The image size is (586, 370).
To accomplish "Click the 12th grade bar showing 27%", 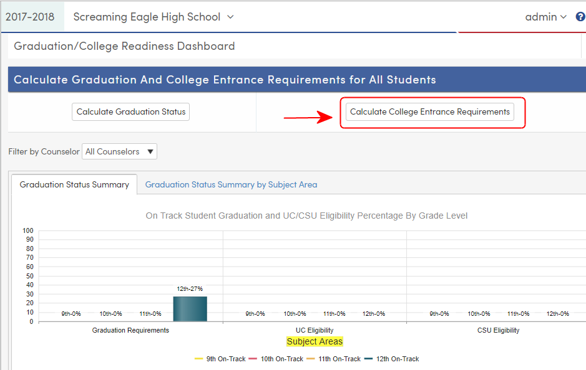I will point(190,308).
